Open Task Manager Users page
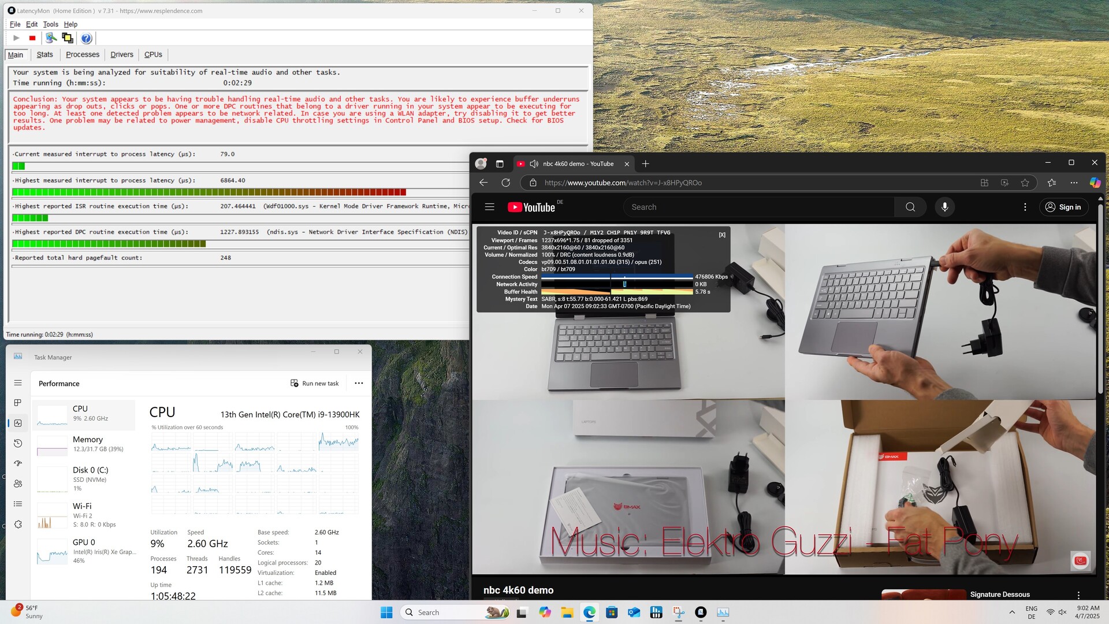Viewport: 1109px width, 624px height. click(18, 484)
